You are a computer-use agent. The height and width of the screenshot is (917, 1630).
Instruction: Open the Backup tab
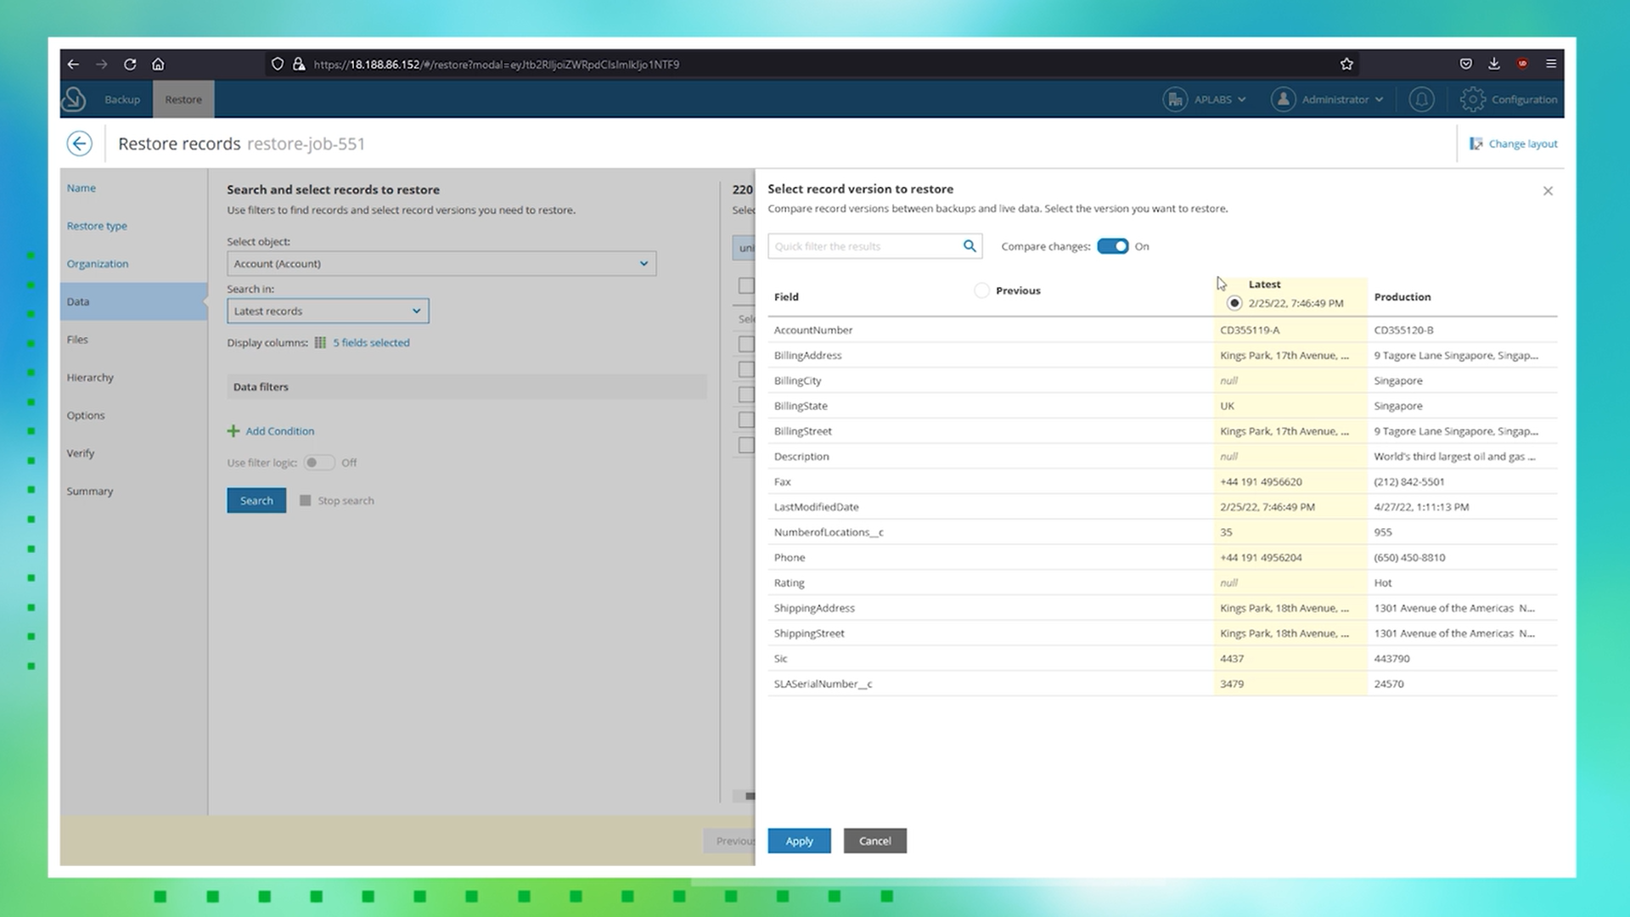coord(122,99)
